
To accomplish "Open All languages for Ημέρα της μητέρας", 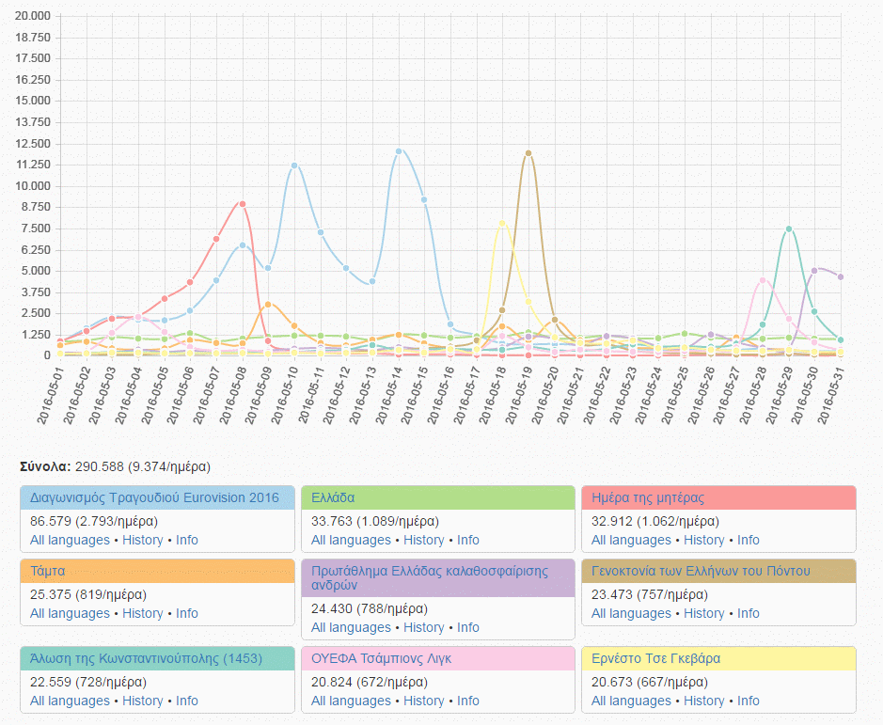I will pyautogui.click(x=631, y=540).
